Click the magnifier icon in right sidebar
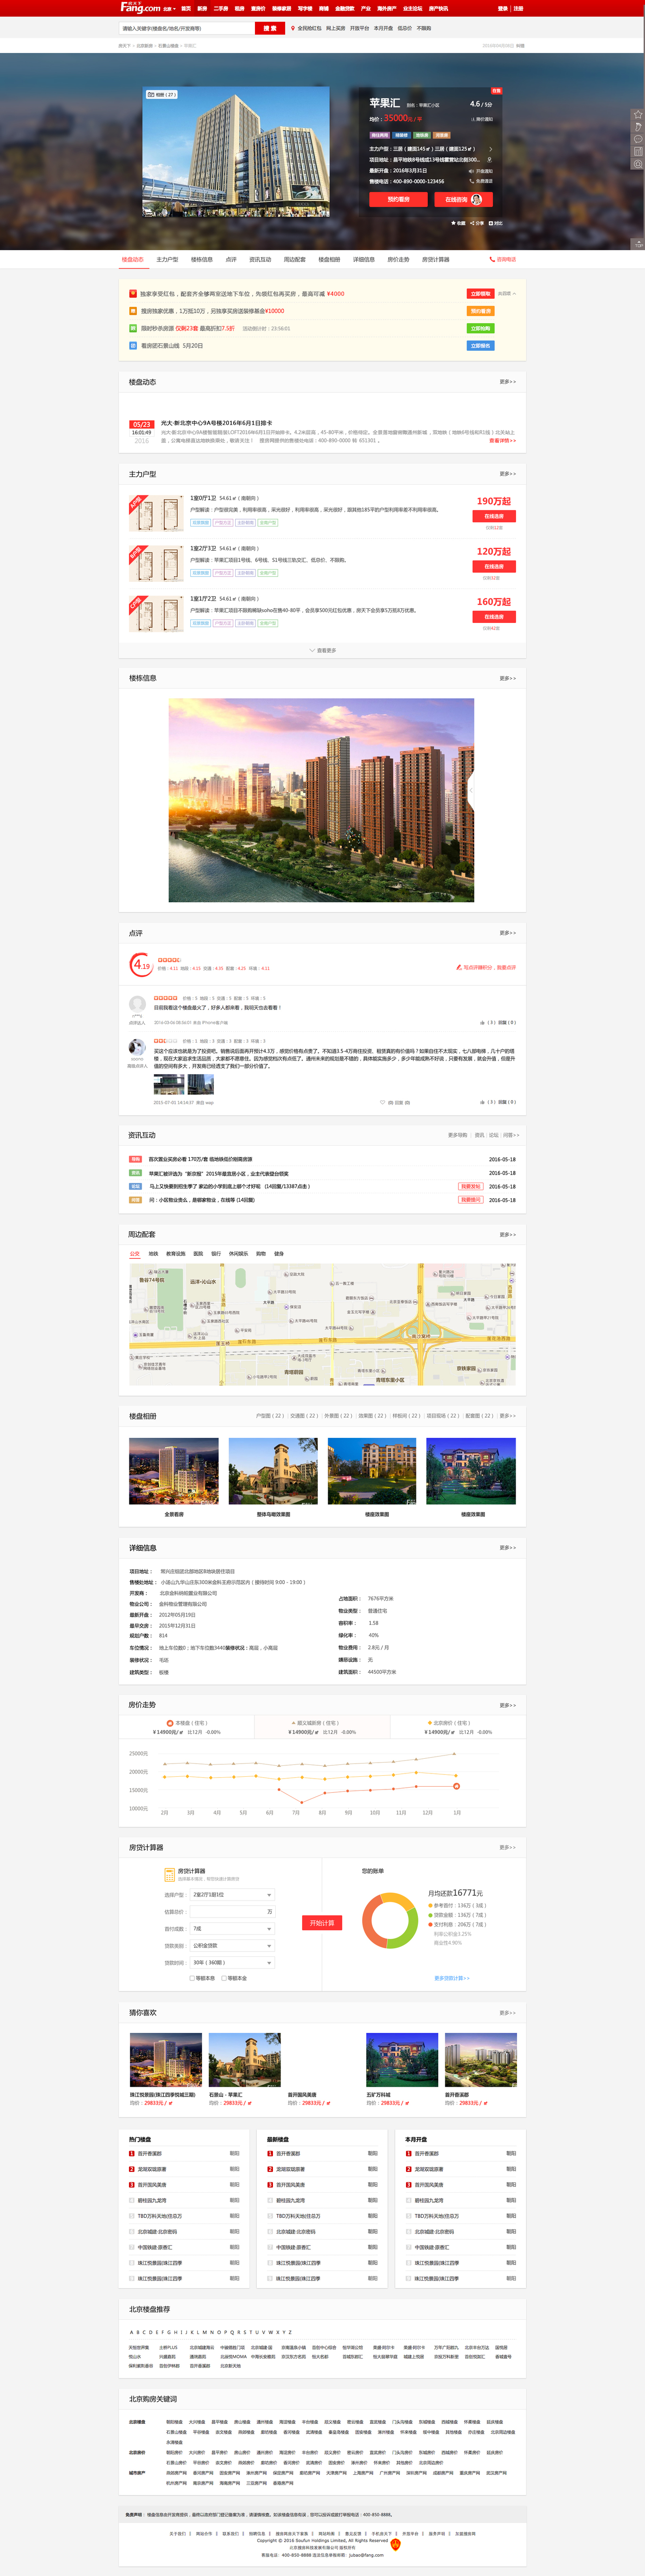The width and height of the screenshot is (645, 2576). (x=638, y=164)
